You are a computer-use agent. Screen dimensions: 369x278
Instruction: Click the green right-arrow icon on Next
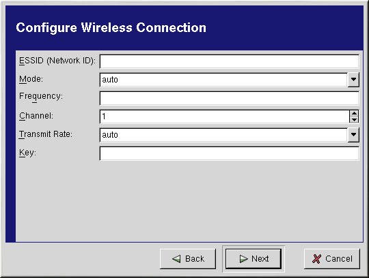tap(243, 259)
